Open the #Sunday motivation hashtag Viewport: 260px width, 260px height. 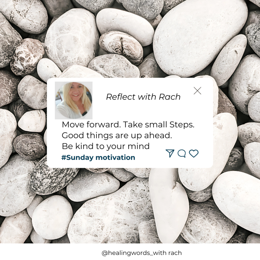click(x=98, y=157)
